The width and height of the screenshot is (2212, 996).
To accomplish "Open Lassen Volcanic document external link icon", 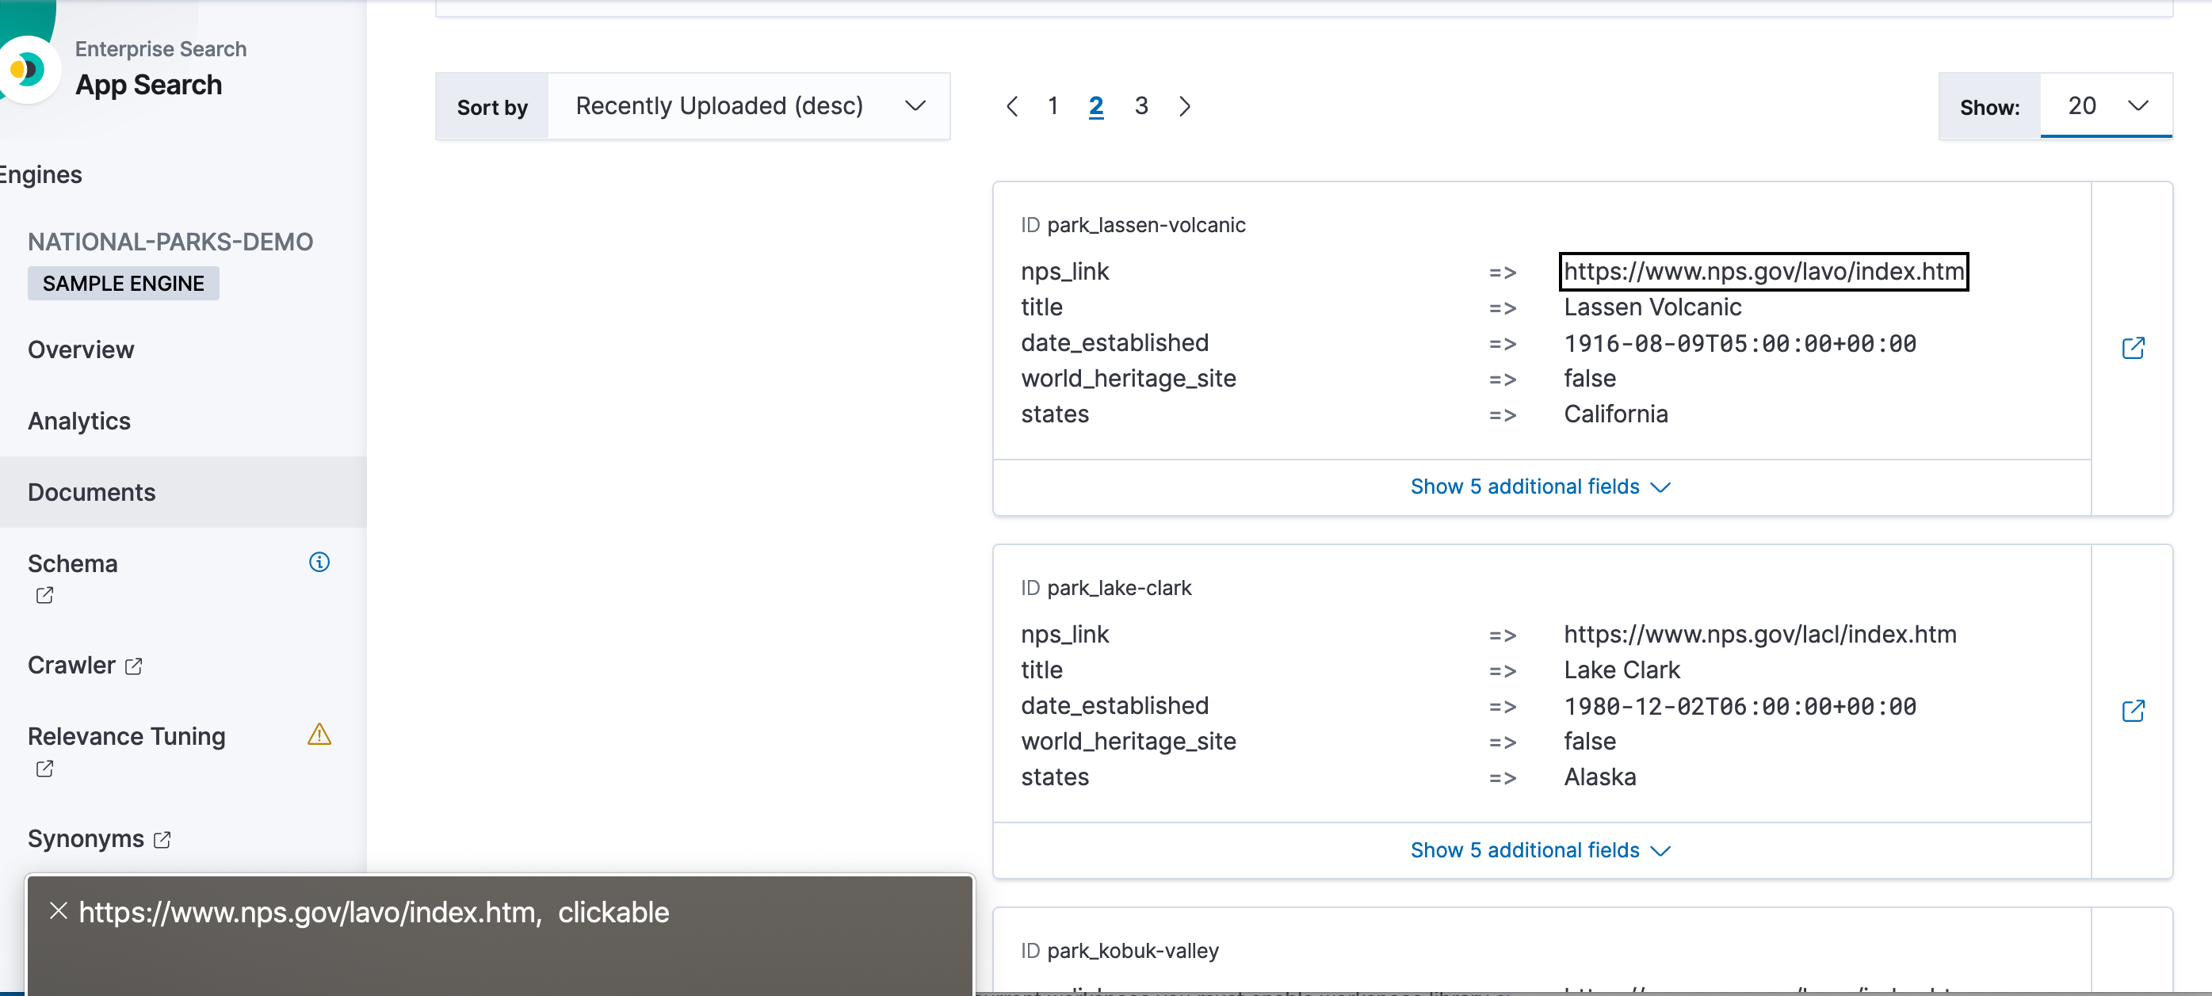I will coord(2132,348).
